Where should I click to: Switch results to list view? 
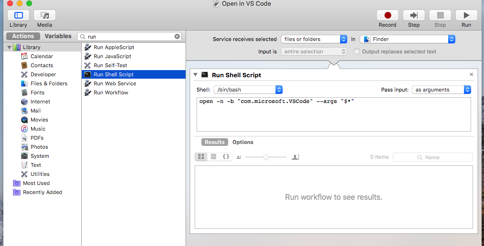click(213, 157)
